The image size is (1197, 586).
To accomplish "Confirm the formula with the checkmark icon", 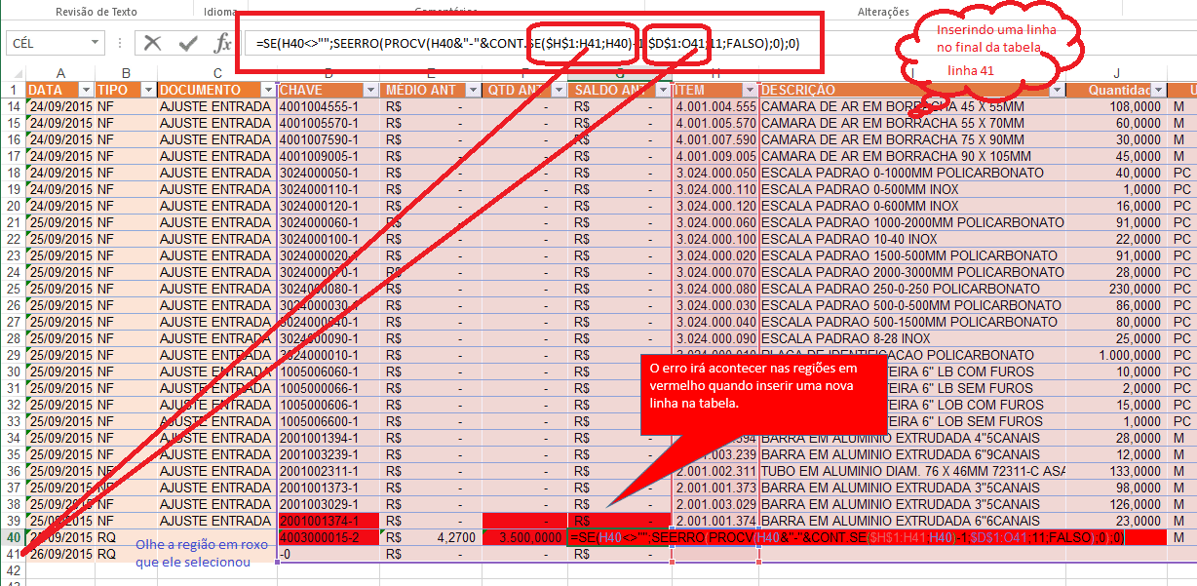I will (x=187, y=43).
